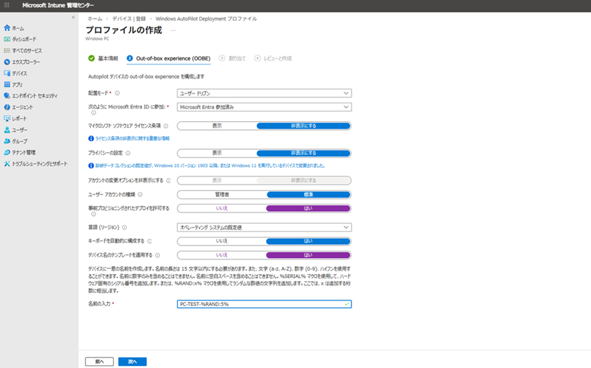
Task: Click the ホーム icon in the sidebar
Action: pos(7,28)
